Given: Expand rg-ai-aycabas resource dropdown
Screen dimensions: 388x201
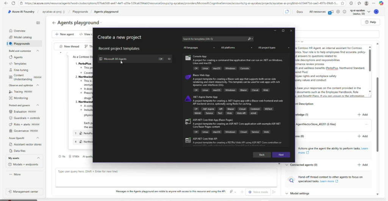Looking at the screenshot, I should click(x=369, y=12).
